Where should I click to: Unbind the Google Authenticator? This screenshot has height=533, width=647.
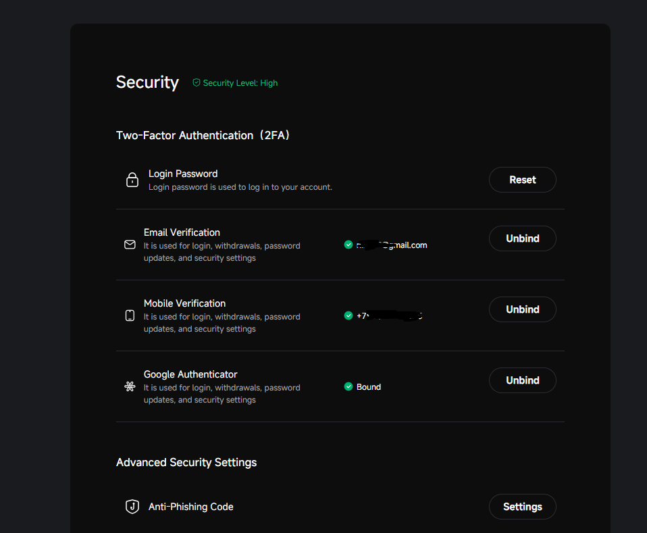tap(522, 380)
